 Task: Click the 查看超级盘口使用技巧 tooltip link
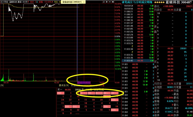click(74, 2)
